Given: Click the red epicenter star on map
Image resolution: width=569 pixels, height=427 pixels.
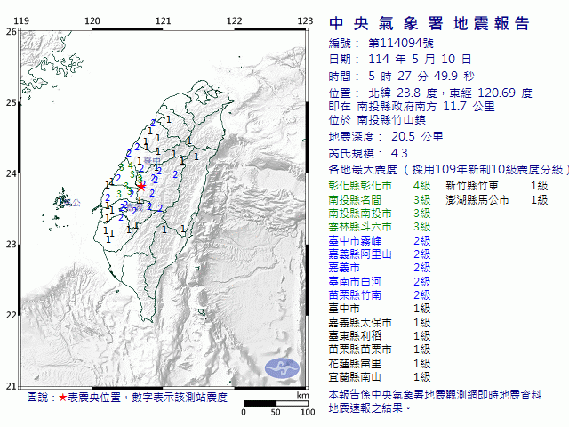Looking at the screenshot, I should (141, 187).
